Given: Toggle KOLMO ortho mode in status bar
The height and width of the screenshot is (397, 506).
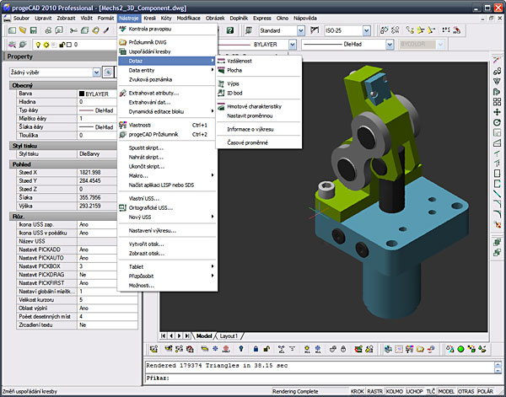Looking at the screenshot, I should coord(395,391).
